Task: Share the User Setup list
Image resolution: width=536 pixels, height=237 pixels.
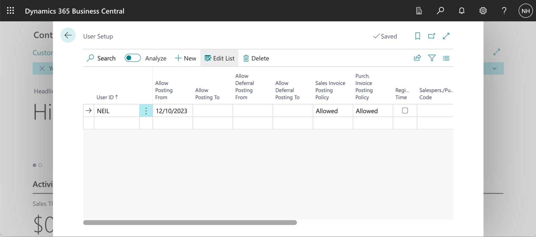Action: click(x=417, y=58)
